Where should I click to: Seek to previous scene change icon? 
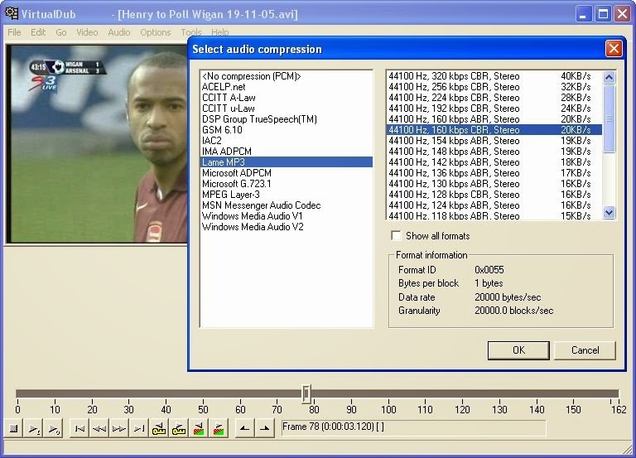click(199, 428)
